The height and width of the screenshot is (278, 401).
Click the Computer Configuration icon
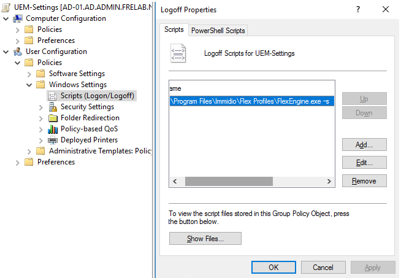pyautogui.click(x=18, y=18)
